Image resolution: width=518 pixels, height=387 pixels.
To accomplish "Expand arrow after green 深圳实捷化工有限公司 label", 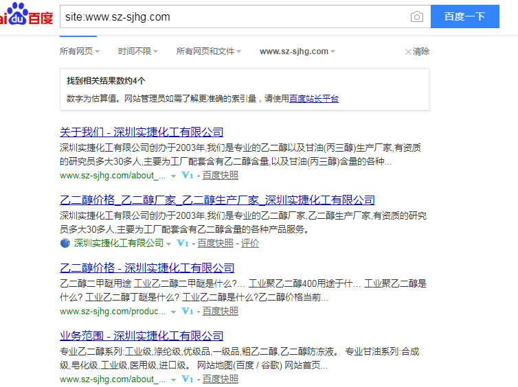I will pos(169,244).
